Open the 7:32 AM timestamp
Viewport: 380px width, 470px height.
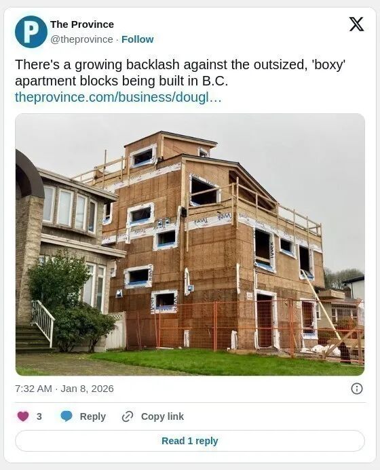34,389
